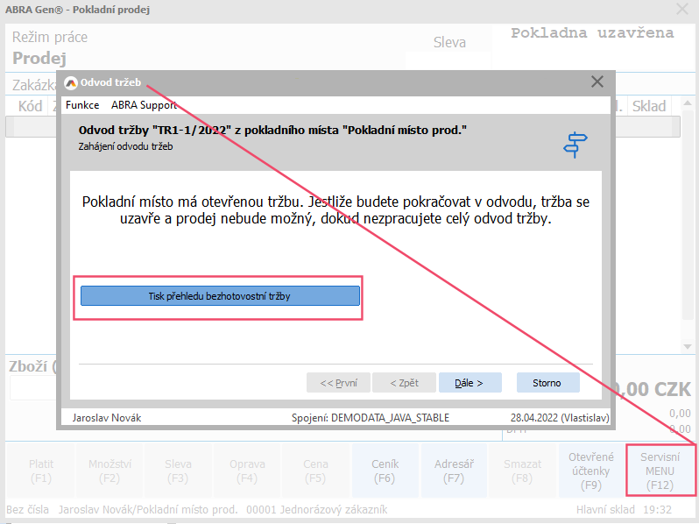Click the << První navigation button
This screenshot has width=699, height=524.
pyautogui.click(x=338, y=383)
